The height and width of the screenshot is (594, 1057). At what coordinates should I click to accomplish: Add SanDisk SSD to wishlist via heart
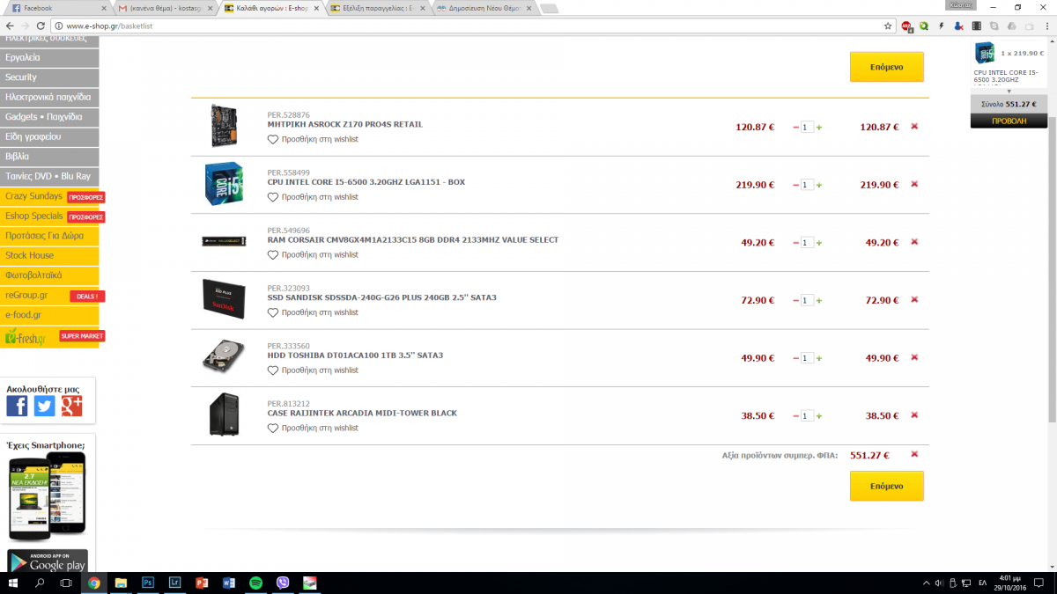tap(273, 312)
